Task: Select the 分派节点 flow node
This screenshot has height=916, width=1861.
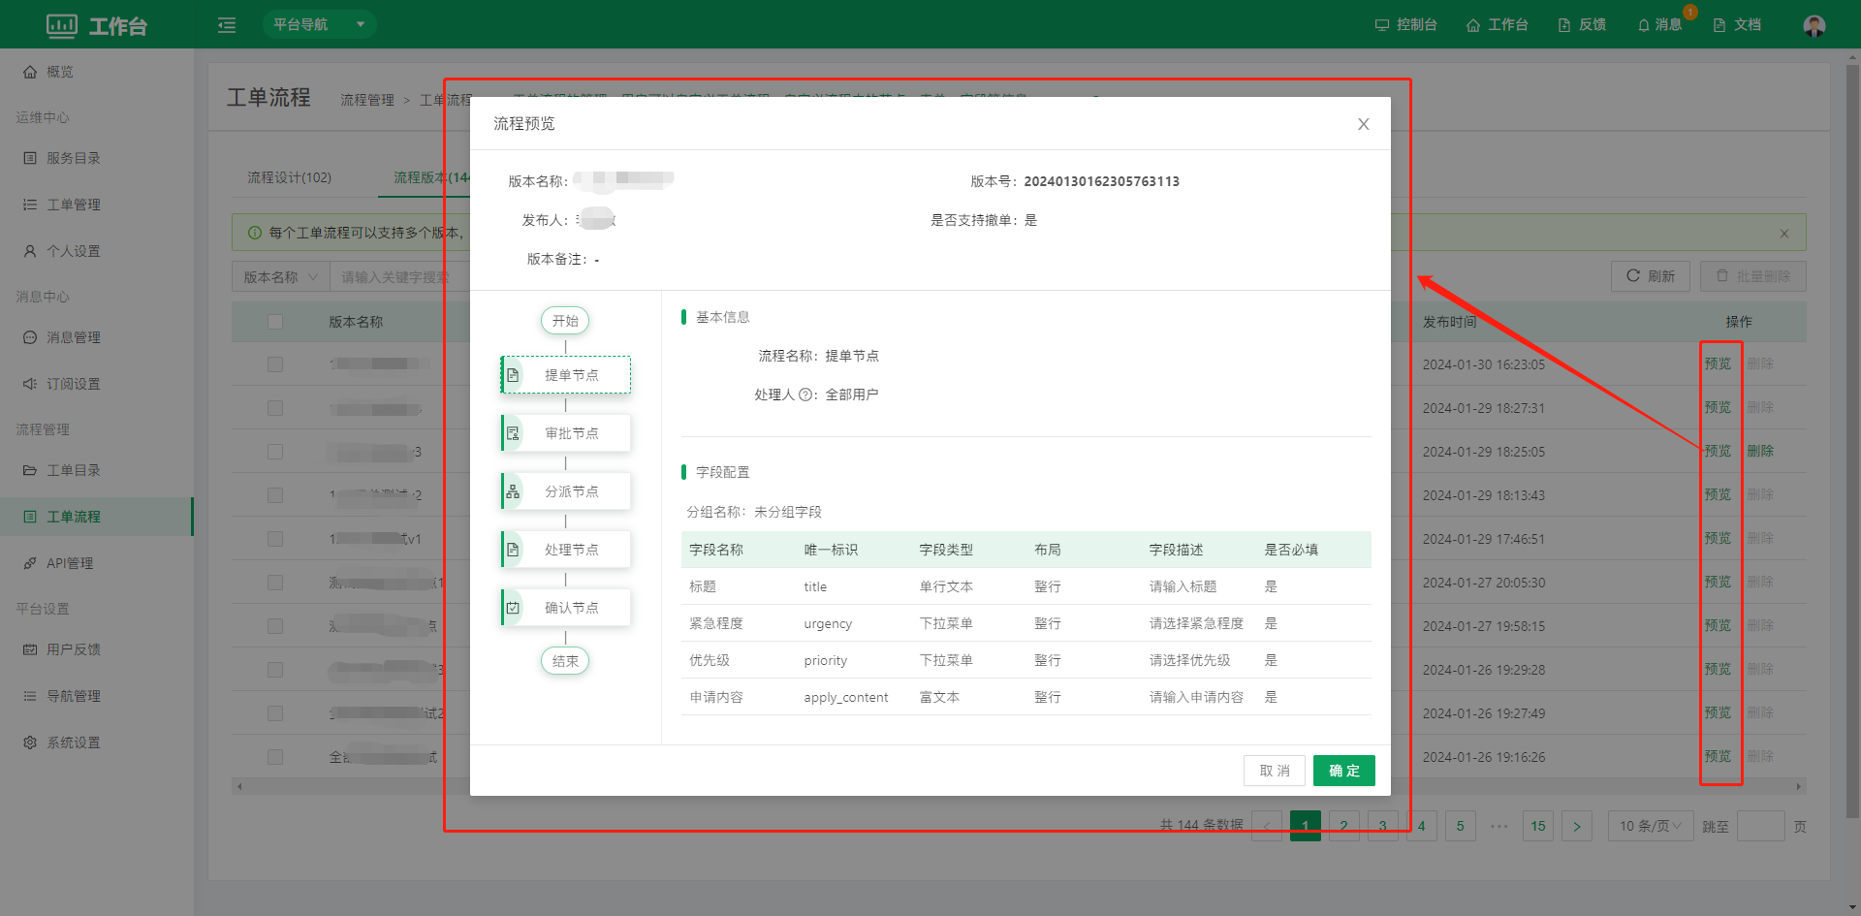Action: click(565, 491)
